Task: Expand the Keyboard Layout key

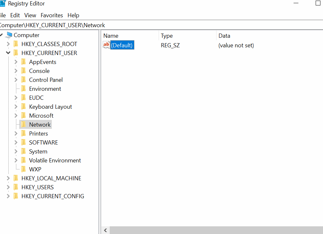Action: (x=16, y=106)
